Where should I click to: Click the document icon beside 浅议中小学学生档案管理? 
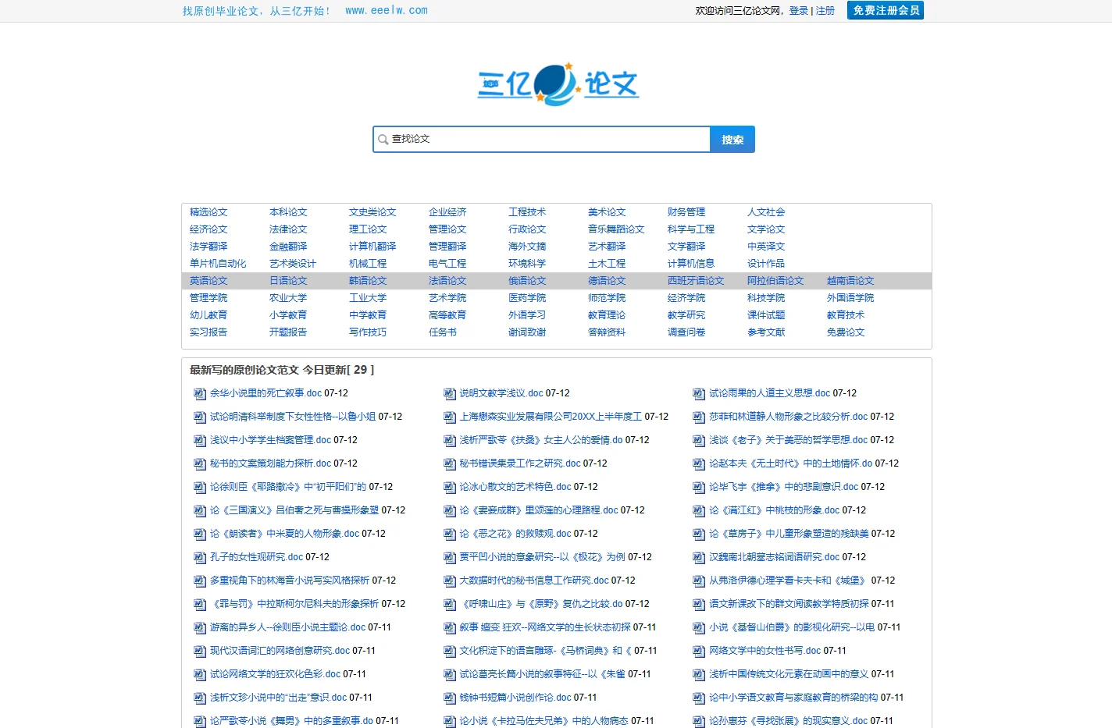pyautogui.click(x=199, y=441)
